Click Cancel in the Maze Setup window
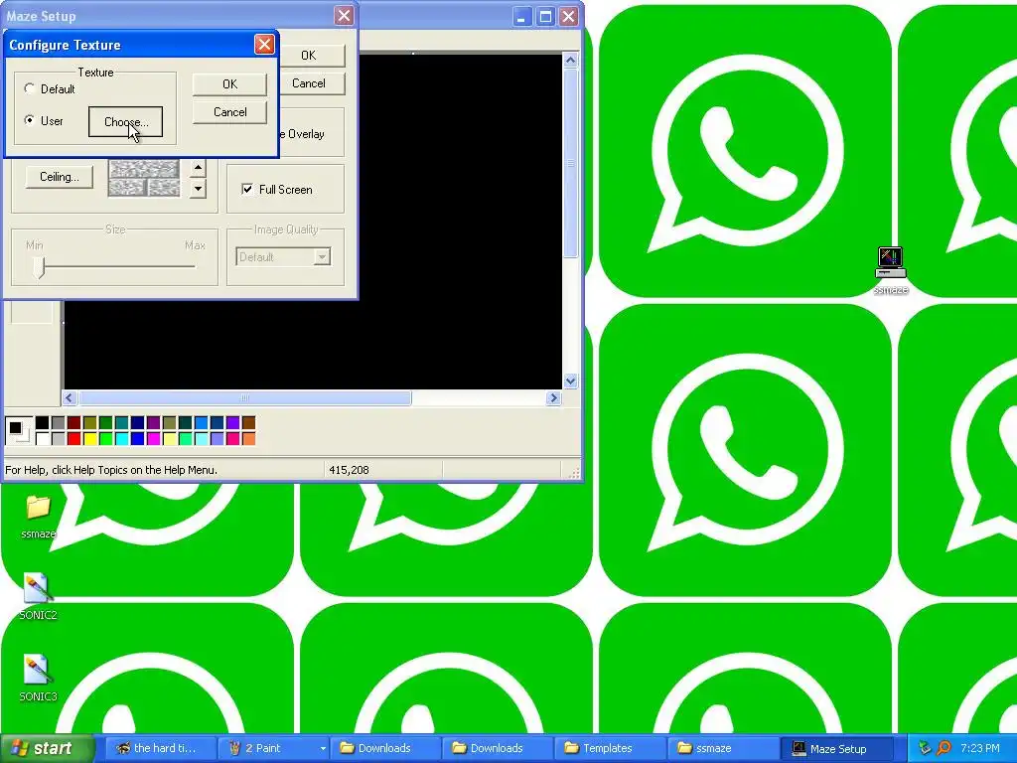 coord(312,83)
